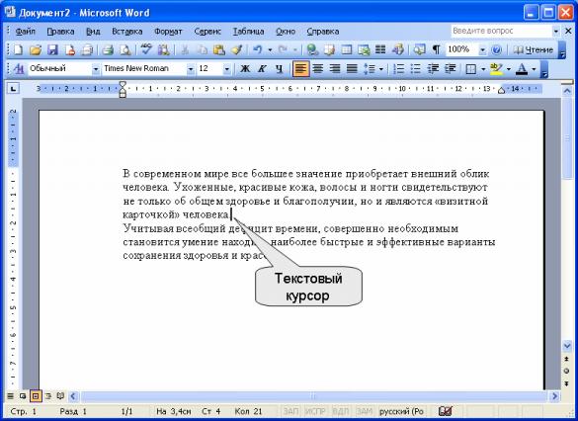This screenshot has width=578, height=421.
Task: Switch to Print Layout view button
Action: (x=36, y=396)
